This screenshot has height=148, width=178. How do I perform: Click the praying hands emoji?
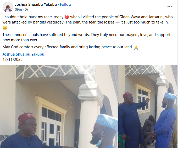(136, 47)
